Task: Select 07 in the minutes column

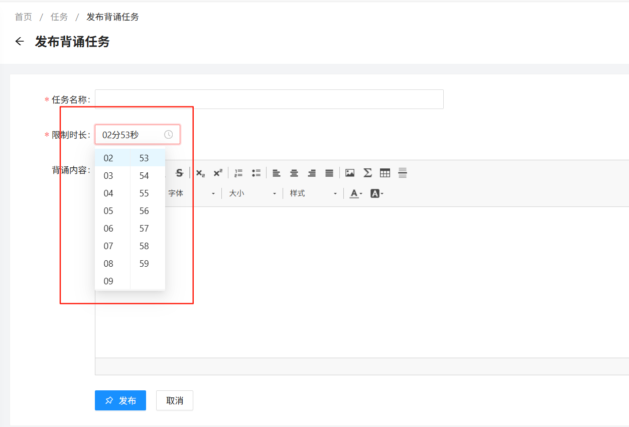Action: click(112, 246)
